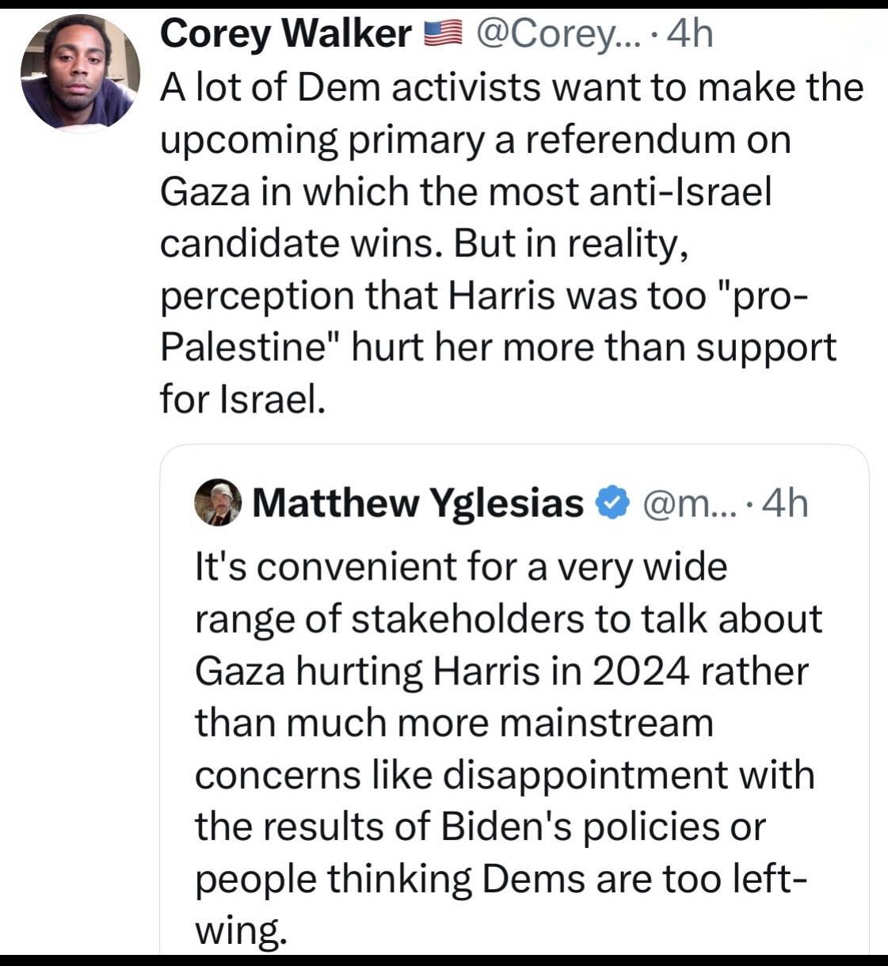This screenshot has height=966, width=888.
Task: Click the 4h timestamp on Corey Walker's tweet
Action: coord(691,34)
